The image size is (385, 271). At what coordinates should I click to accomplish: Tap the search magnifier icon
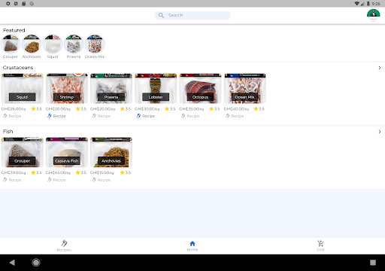tap(161, 15)
